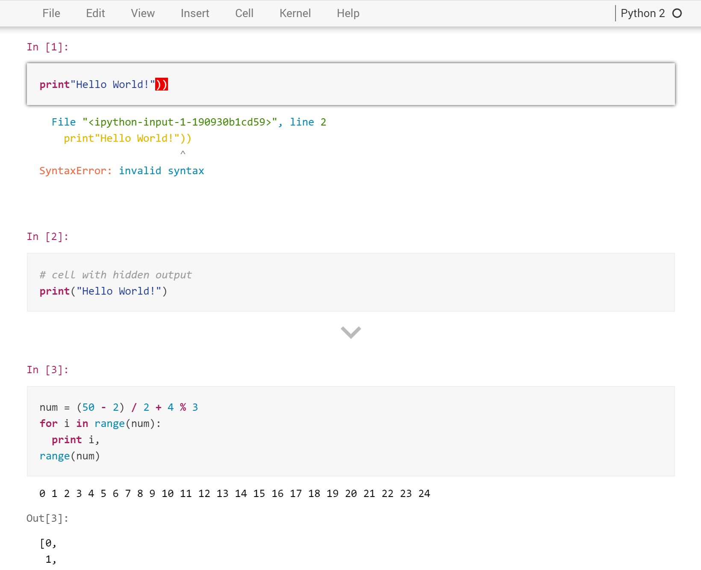
Task: Open the Kernel menu
Action: [295, 13]
